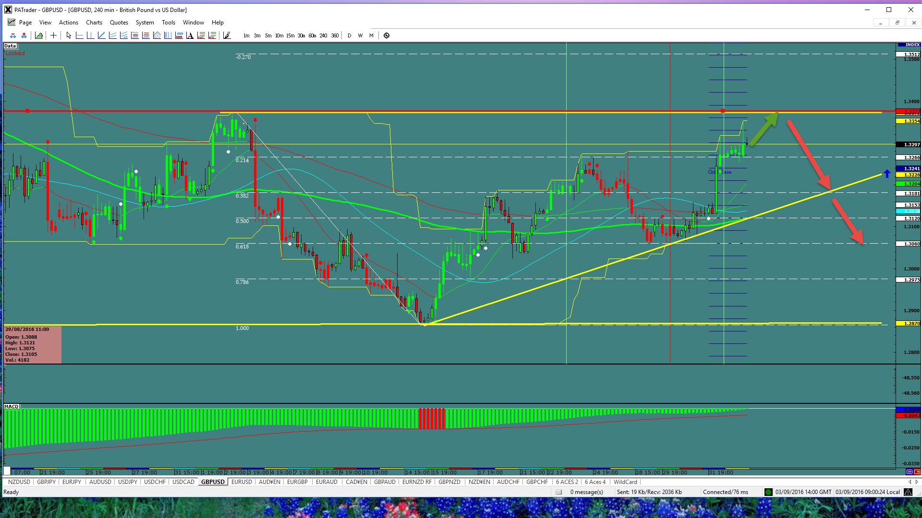Switch to the EURUSD chart tab
Screen dimensions: 922x518
pos(242,482)
